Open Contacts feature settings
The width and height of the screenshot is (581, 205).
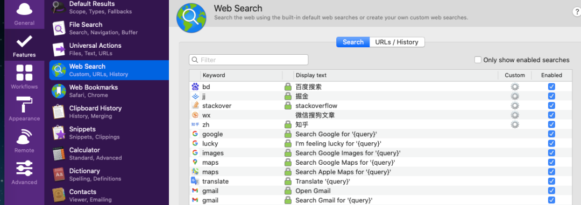[109, 195]
